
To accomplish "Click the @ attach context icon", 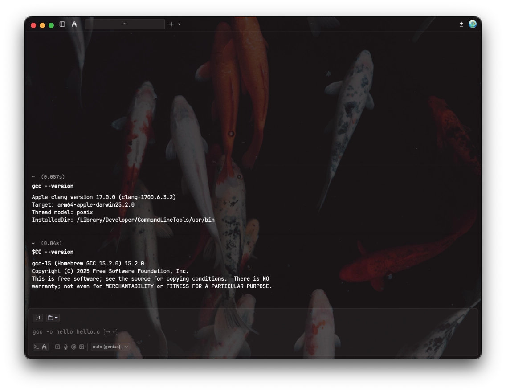I will [x=73, y=347].
